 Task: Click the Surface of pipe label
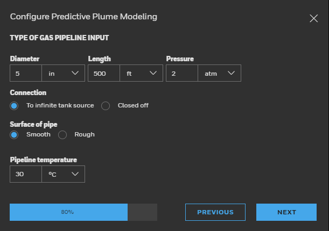point(33,124)
